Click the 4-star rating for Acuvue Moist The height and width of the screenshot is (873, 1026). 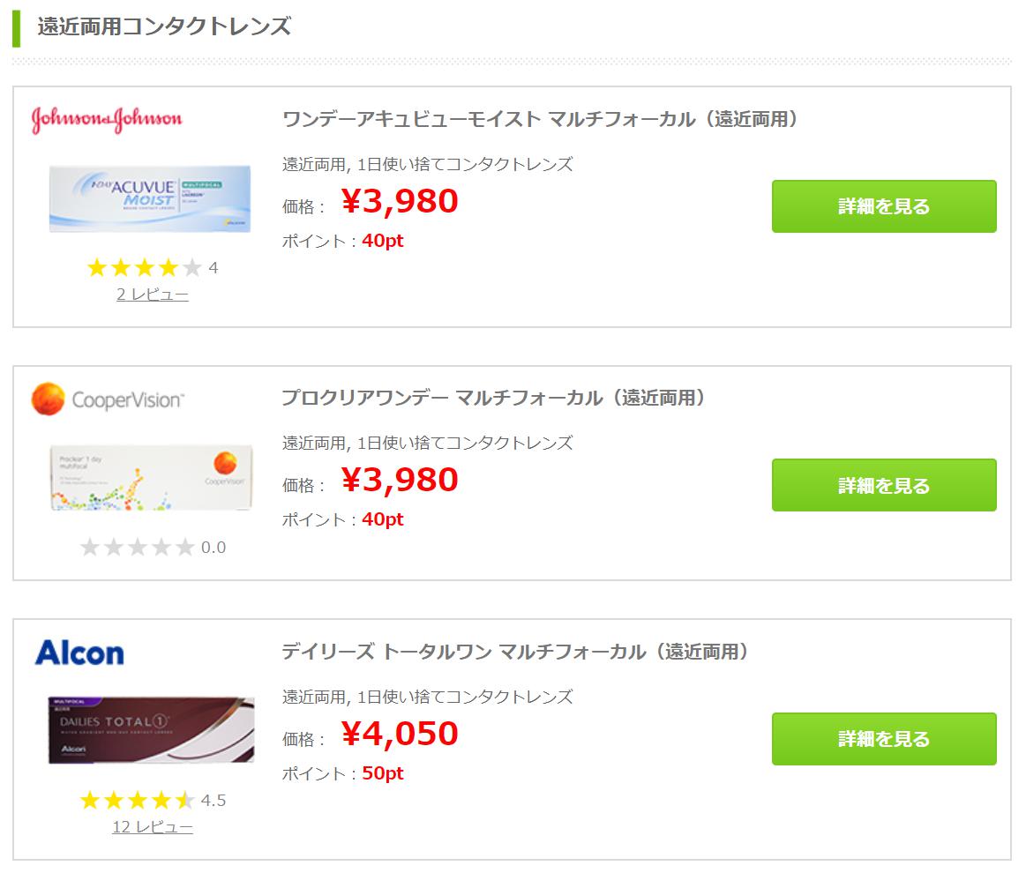tap(152, 267)
